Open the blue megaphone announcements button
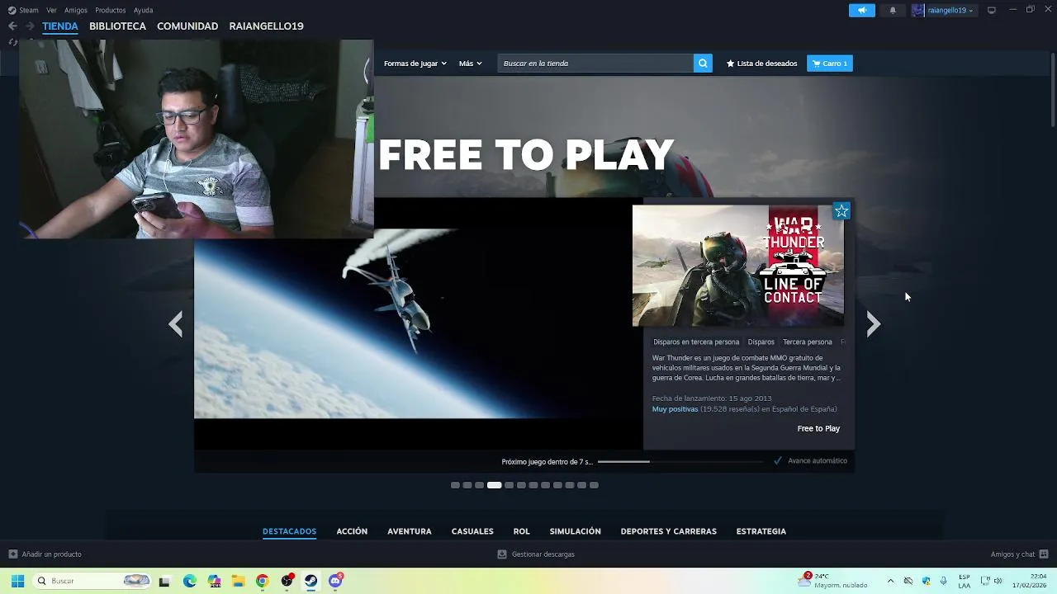Viewport: 1057px width, 594px height. tap(861, 10)
